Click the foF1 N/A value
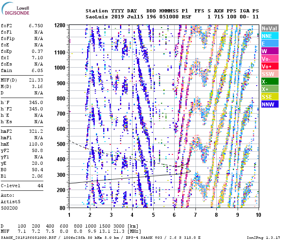Screen dimensions: 281x240 (x=39, y=32)
